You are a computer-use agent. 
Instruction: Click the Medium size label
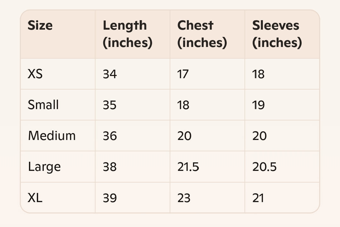(x=52, y=136)
